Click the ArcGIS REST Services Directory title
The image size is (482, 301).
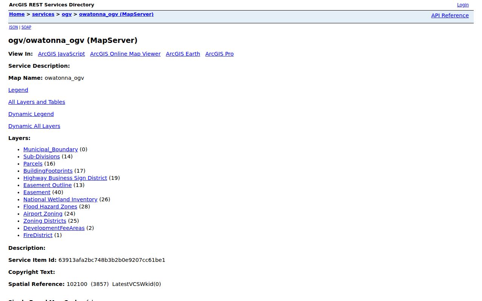(x=52, y=5)
